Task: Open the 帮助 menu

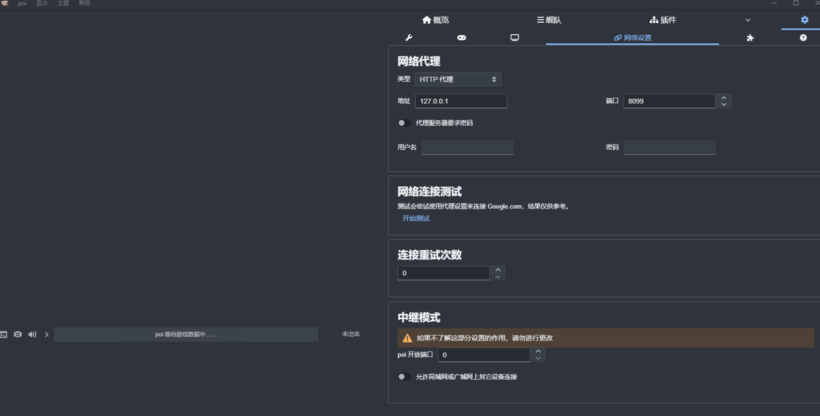Action: 85,4
